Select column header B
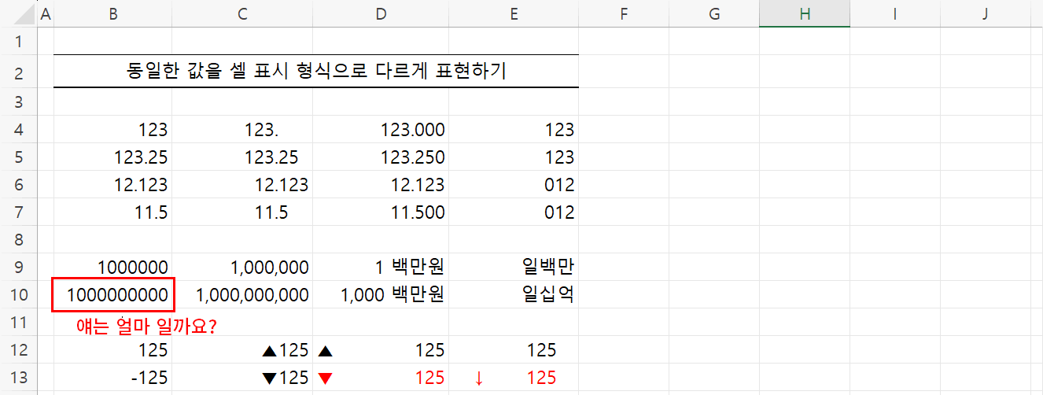The image size is (1043, 395). click(113, 13)
